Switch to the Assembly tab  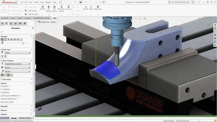(x=5, y=18)
